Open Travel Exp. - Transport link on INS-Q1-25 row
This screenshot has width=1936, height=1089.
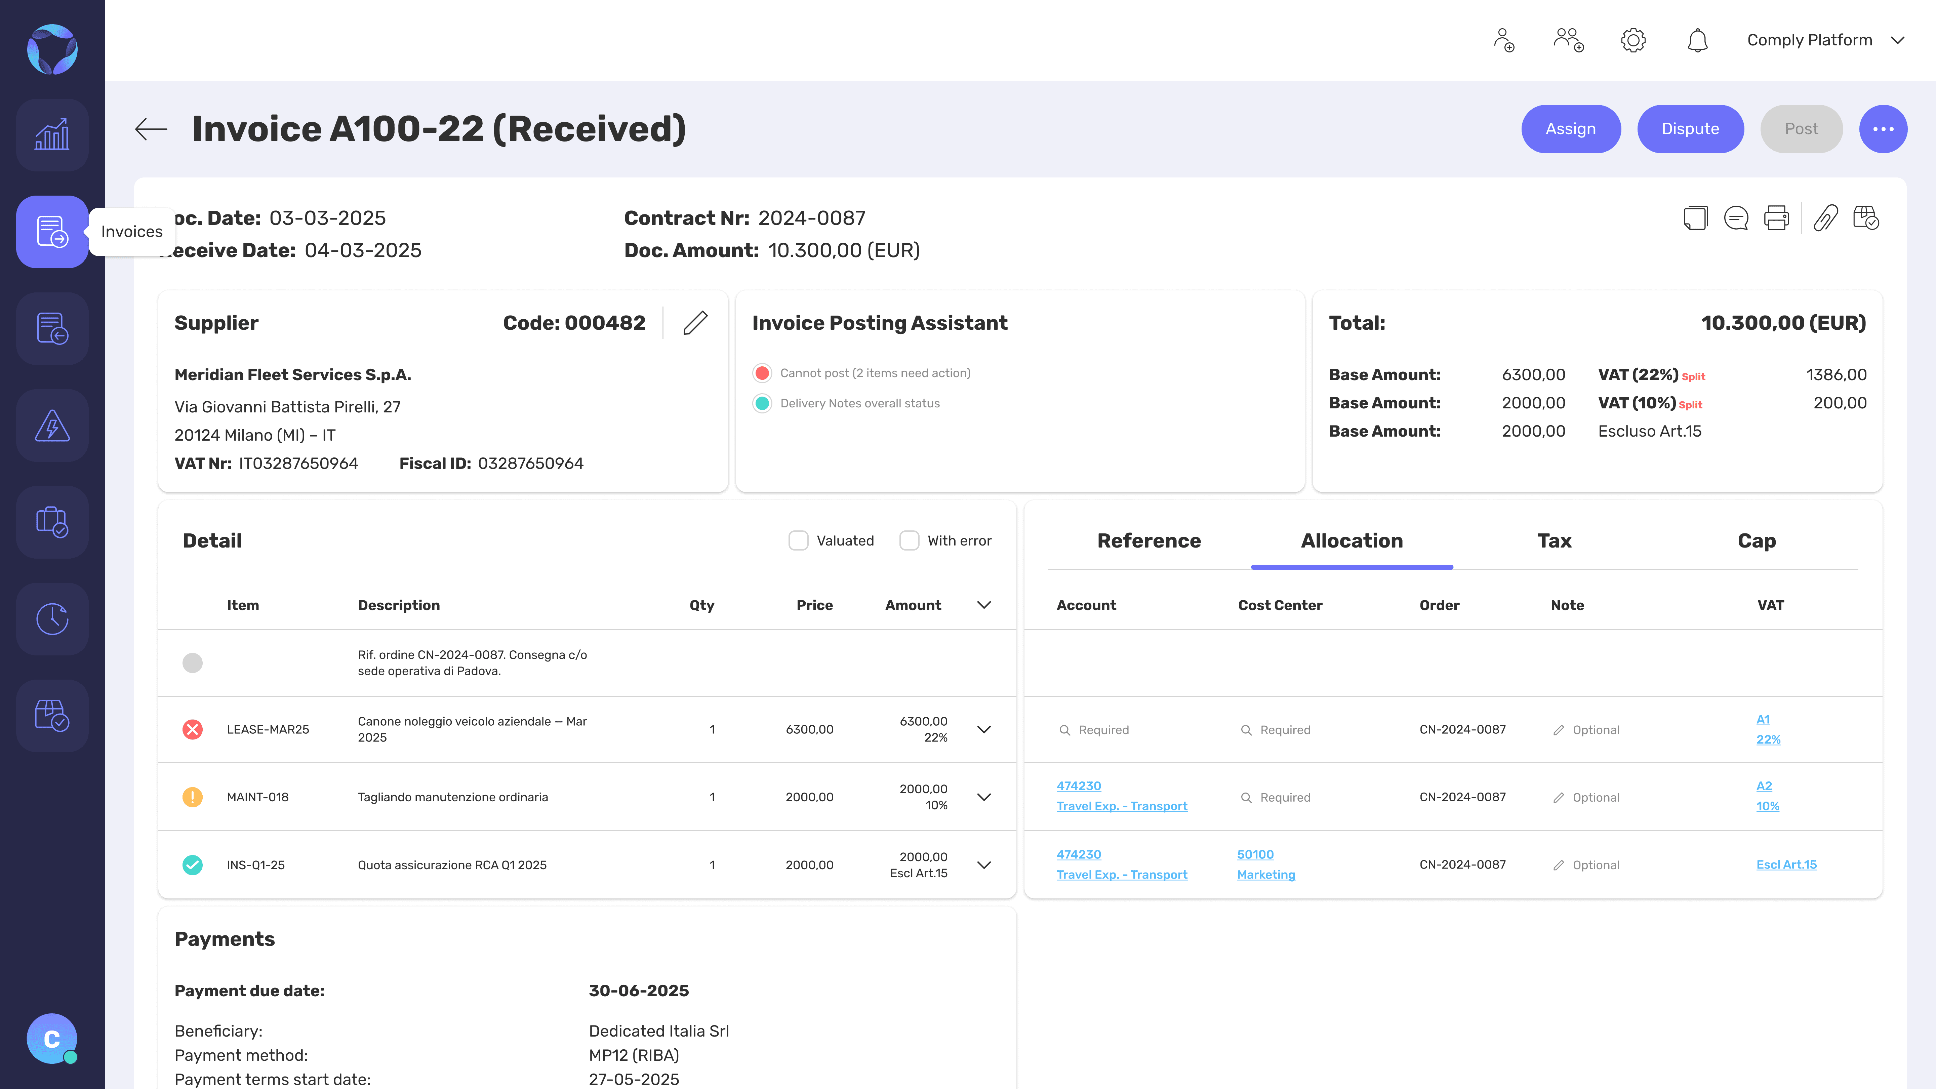(x=1122, y=875)
